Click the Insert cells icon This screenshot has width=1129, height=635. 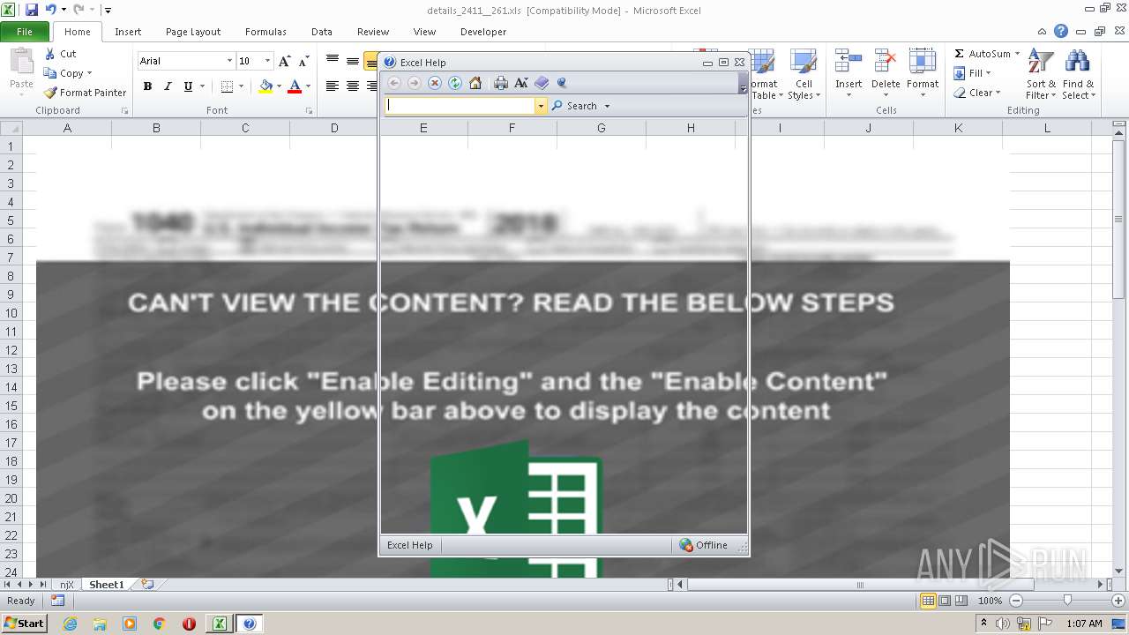point(849,61)
